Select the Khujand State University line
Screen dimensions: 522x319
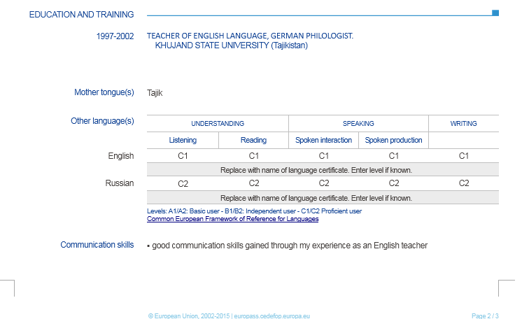231,45
